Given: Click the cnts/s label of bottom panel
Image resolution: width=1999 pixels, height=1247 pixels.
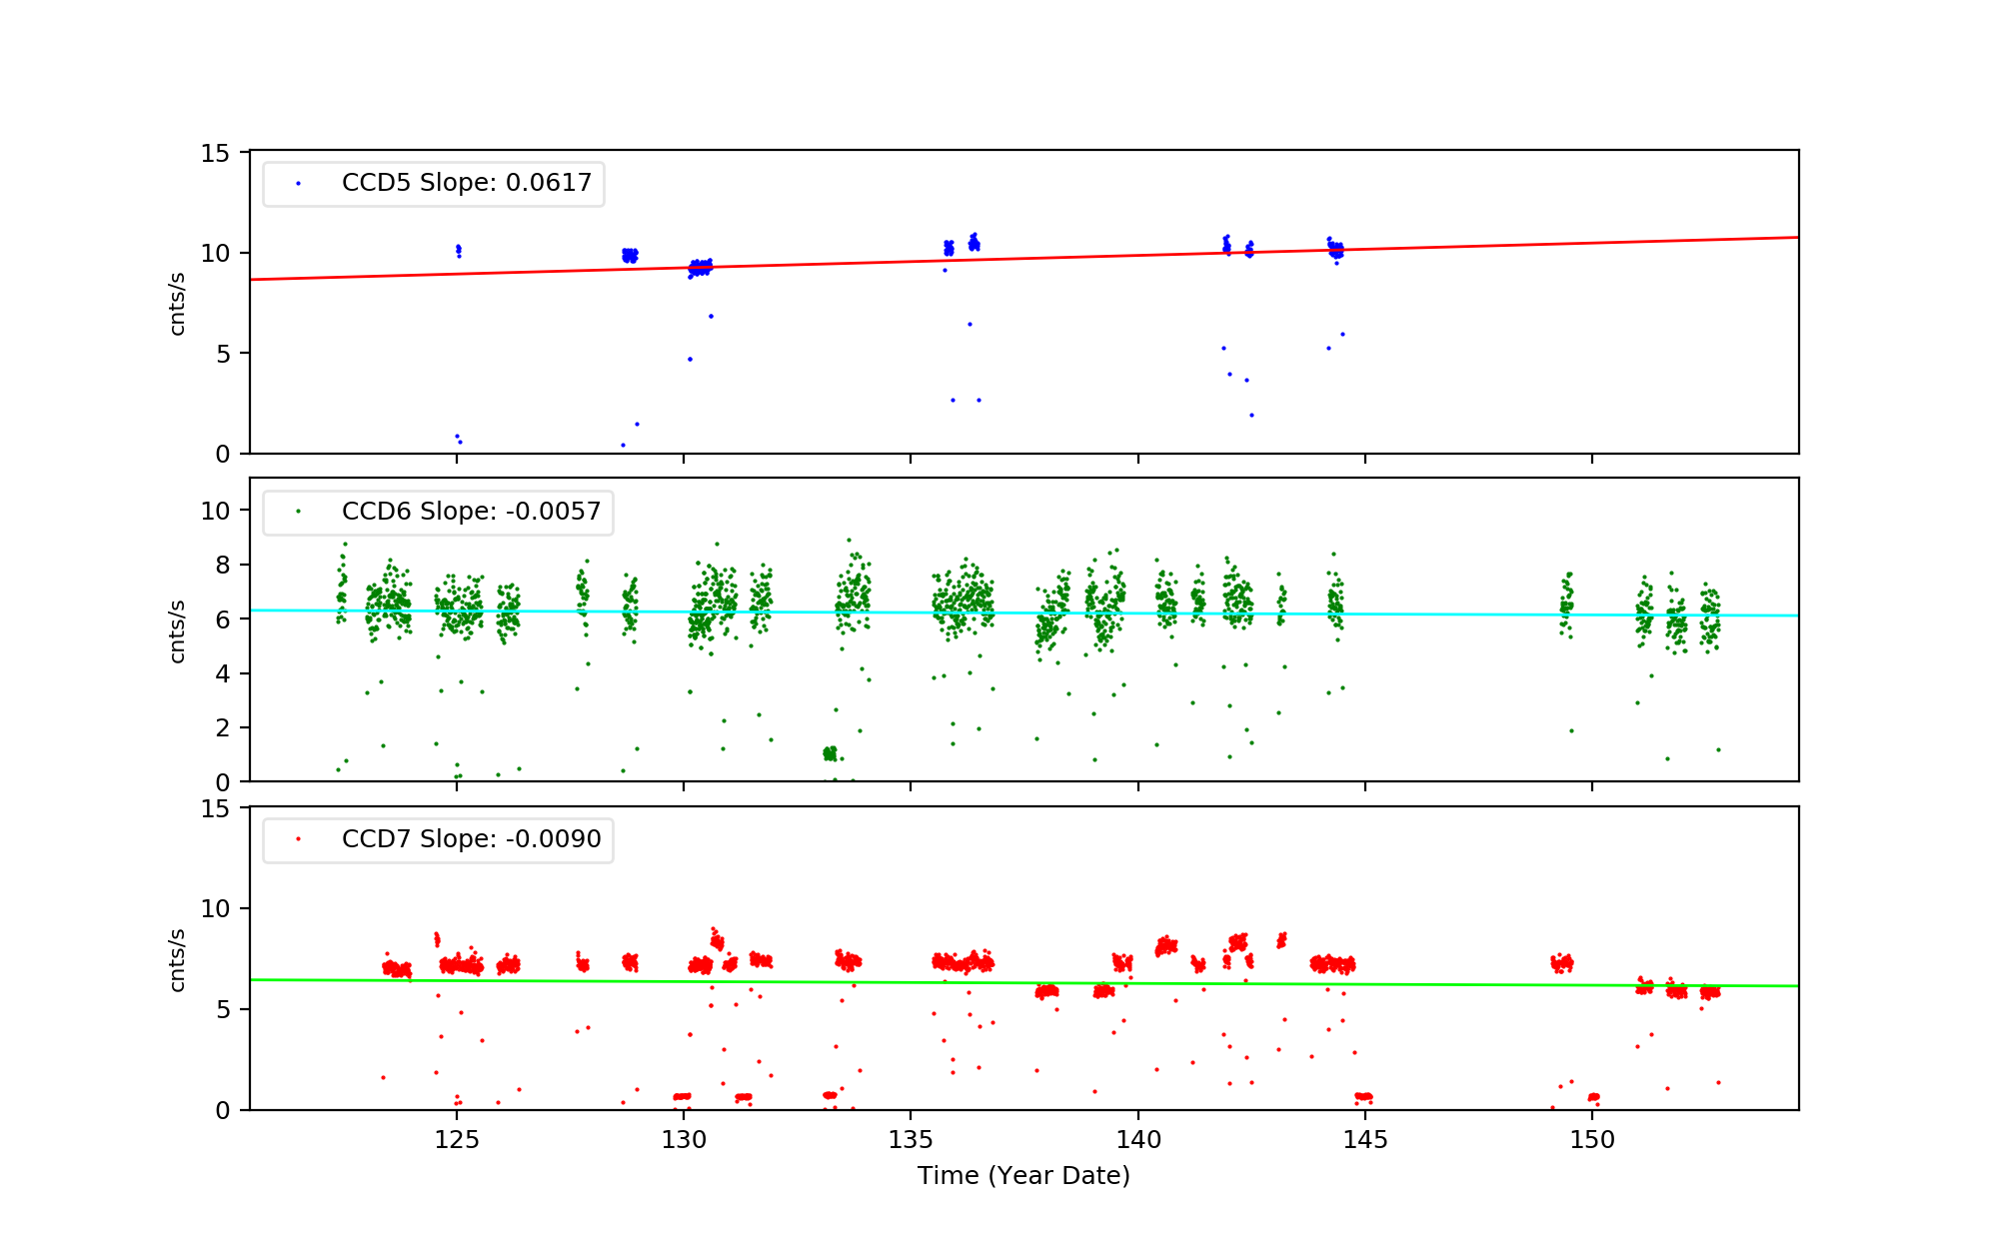Looking at the screenshot, I should pyautogui.click(x=178, y=960).
